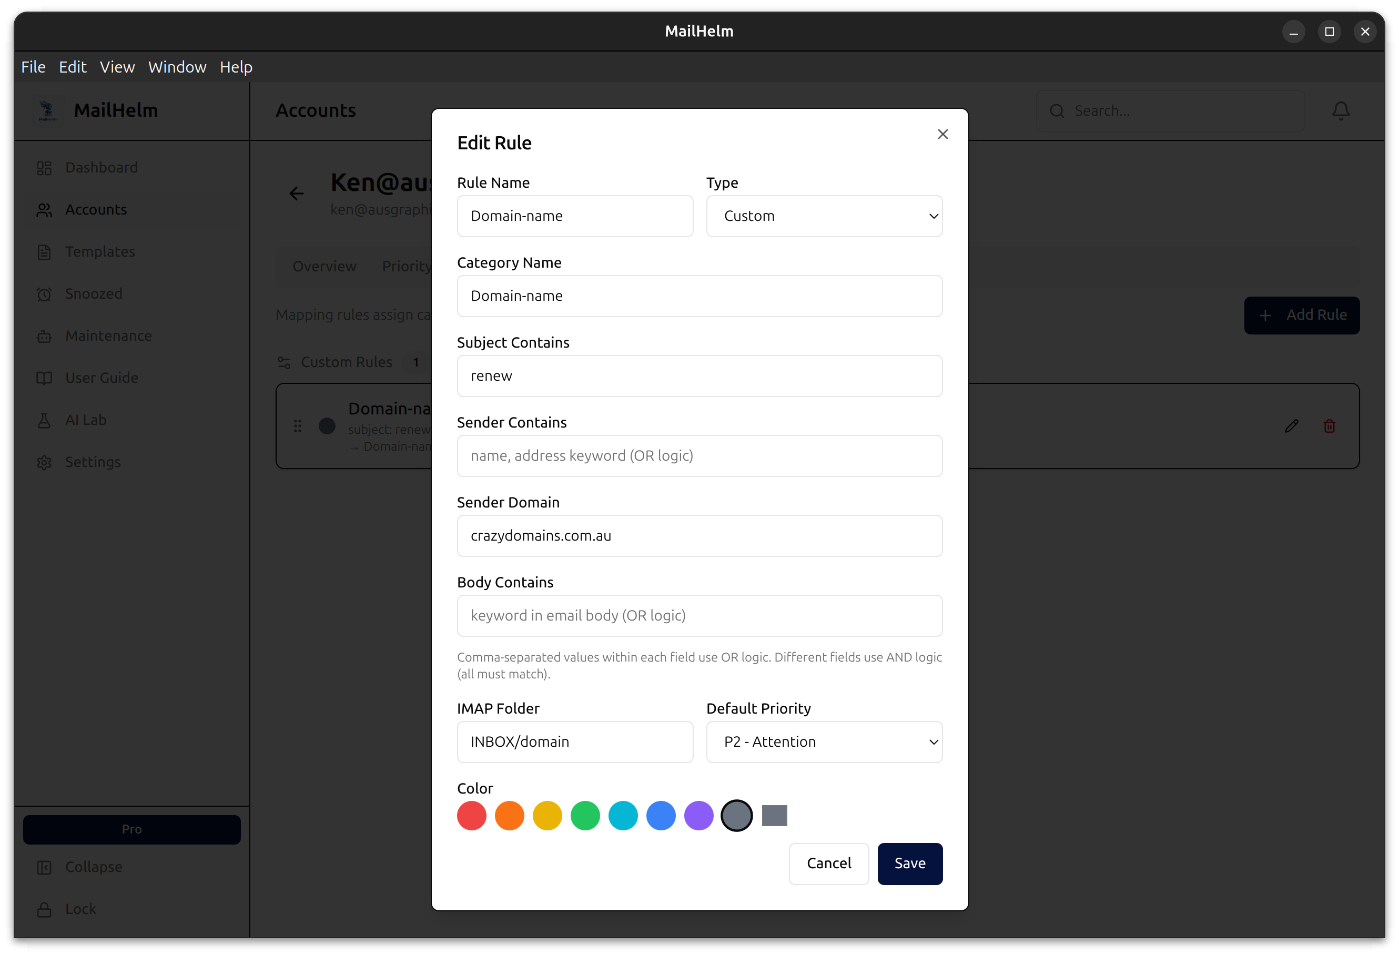The image size is (1399, 955).
Task: Open the Snoozed sidebar item
Action: click(x=93, y=293)
